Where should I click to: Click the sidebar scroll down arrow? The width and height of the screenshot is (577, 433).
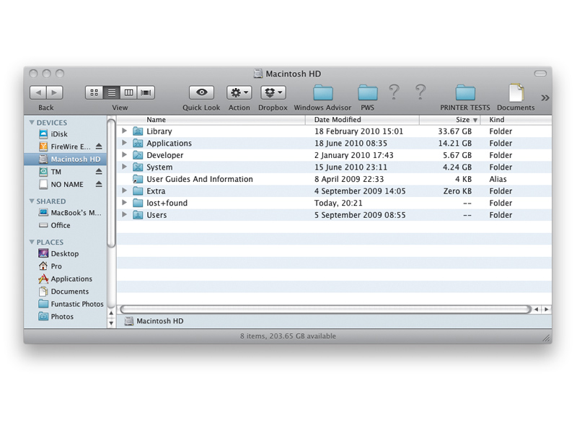point(111,323)
